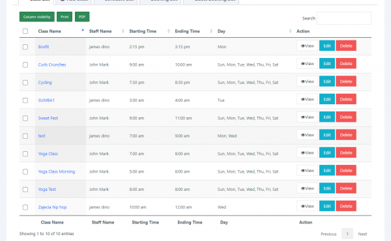Go to the Next page
391x241 pixels.
pos(362,234)
